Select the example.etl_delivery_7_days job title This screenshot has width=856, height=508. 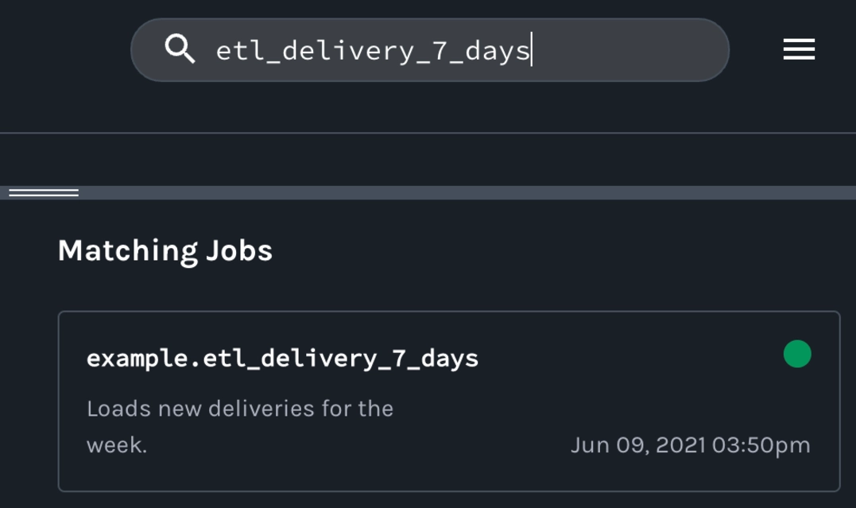282,359
